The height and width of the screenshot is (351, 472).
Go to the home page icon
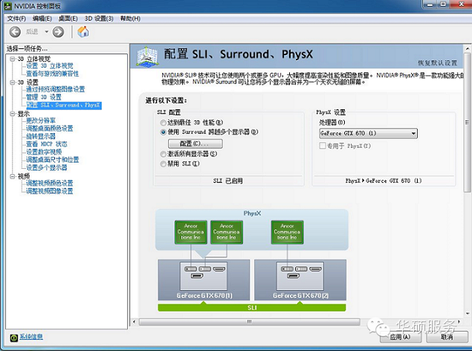(x=83, y=31)
